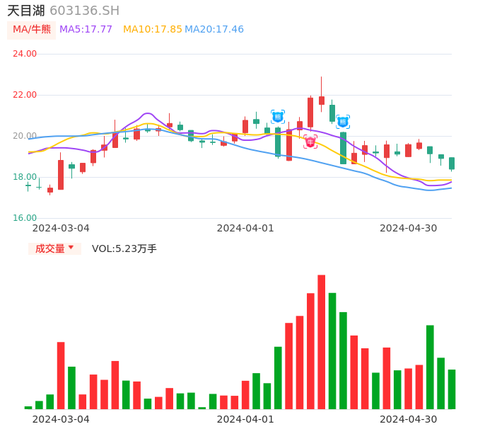Image resolution: width=485 pixels, height=429 pixels.
Task: Click the 24.00 price axis label
Action: click(25, 54)
